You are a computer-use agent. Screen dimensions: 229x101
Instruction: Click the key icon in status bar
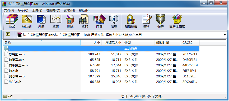10,96
